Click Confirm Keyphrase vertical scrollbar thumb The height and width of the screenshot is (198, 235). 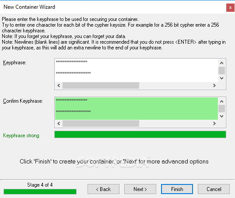point(222,109)
